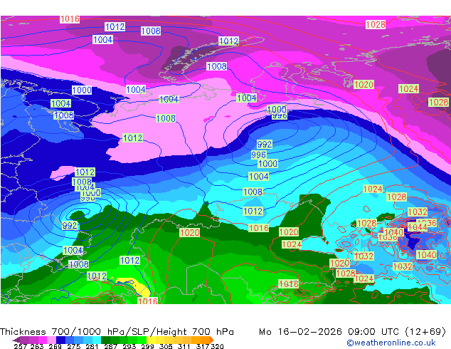Click the legend value 281

pos(92,346)
